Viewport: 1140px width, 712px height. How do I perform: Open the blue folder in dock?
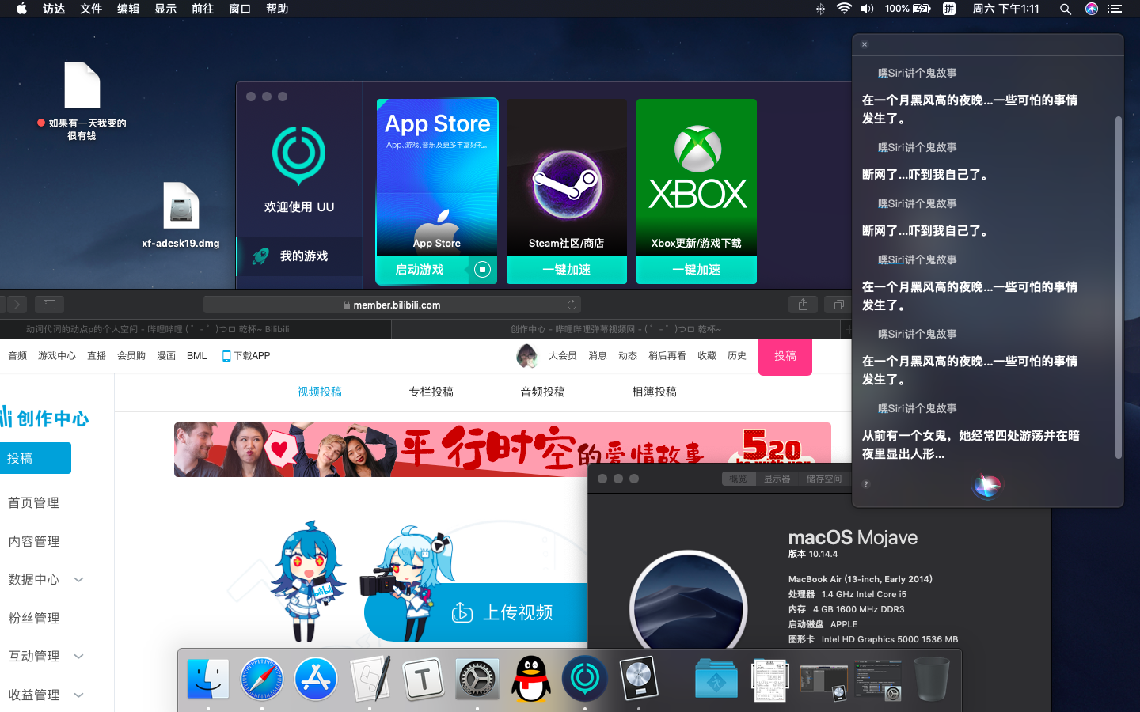coord(716,679)
